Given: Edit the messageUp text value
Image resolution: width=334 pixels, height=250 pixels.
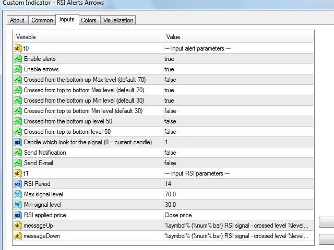Looking at the screenshot, I should 238,226.
